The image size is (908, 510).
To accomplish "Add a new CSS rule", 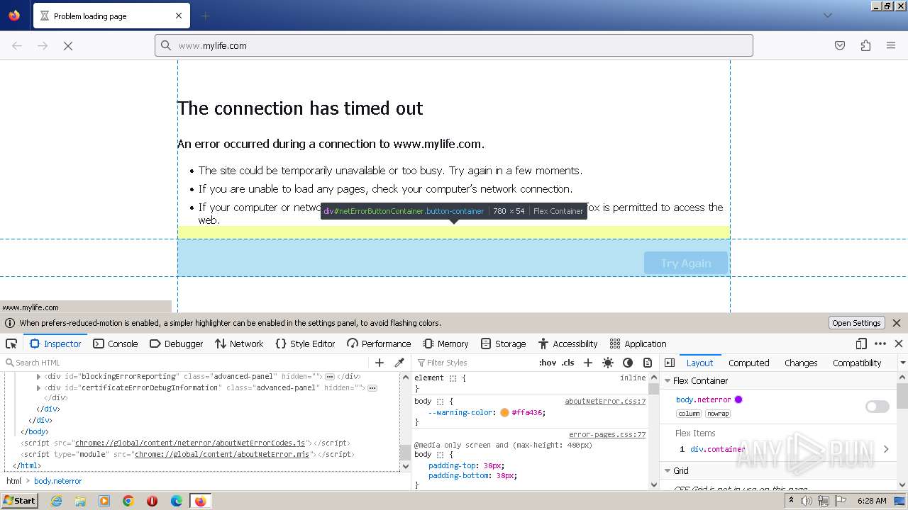I will 587,363.
